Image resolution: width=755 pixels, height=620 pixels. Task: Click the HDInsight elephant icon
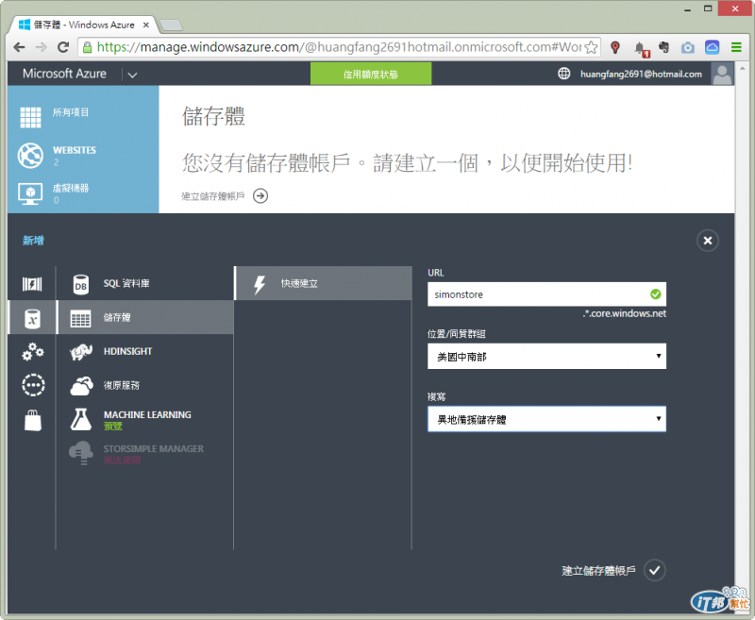[x=81, y=351]
